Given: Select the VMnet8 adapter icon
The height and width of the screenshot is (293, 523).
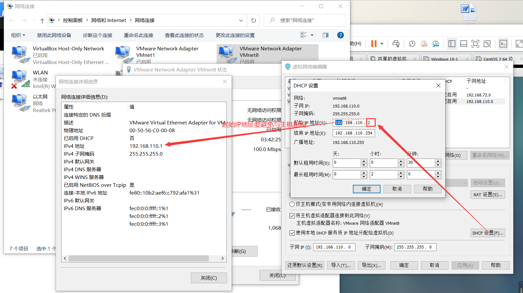Looking at the screenshot, I should (x=227, y=55).
